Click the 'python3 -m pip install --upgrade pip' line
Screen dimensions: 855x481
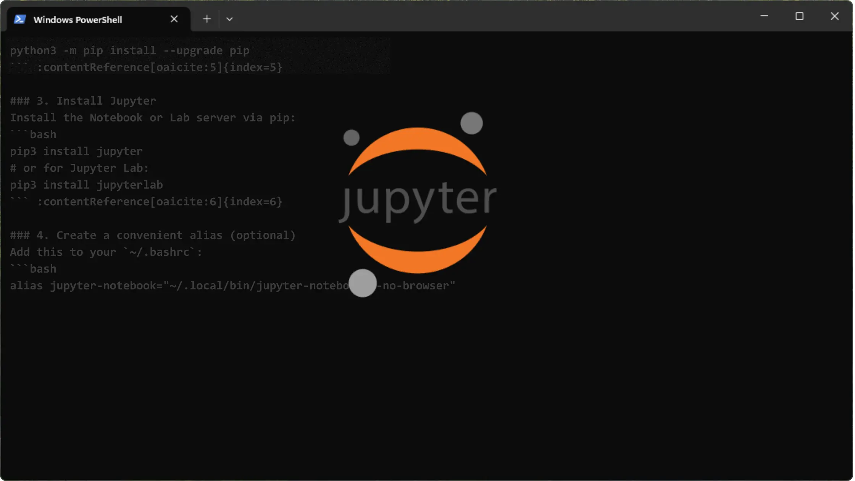pyautogui.click(x=129, y=50)
